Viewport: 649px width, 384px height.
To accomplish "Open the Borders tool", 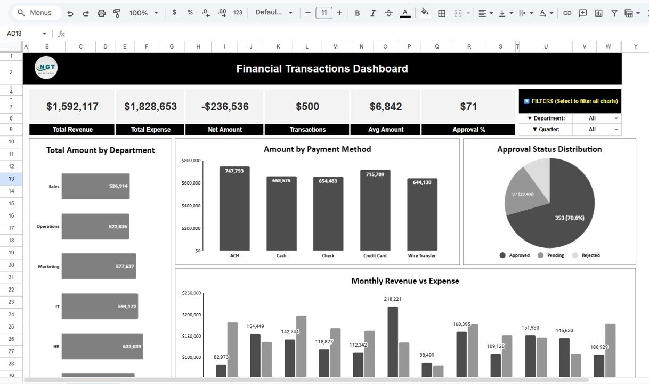I will tap(442, 13).
